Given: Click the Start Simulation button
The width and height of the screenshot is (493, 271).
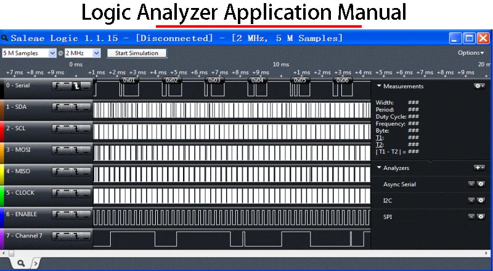Looking at the screenshot, I should point(137,53).
